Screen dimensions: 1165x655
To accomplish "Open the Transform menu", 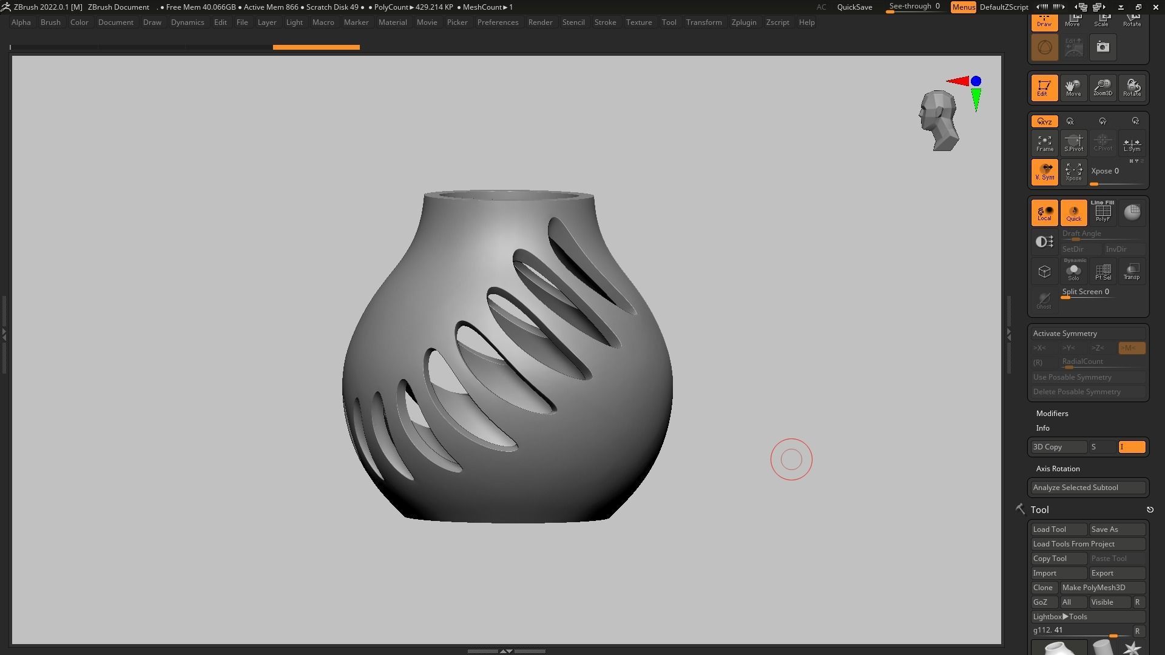I will click(704, 22).
